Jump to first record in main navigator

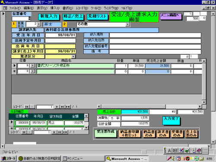pyautogui.click(x=26, y=107)
